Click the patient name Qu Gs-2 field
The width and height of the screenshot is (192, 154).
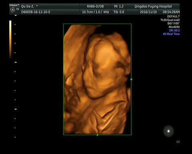pos(29,6)
